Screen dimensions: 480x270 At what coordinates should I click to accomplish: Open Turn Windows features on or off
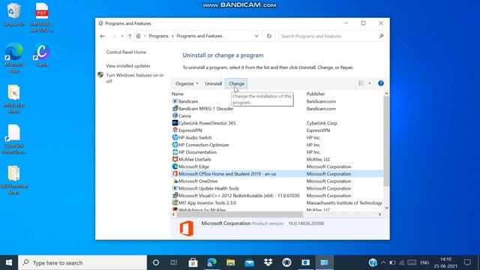coord(135,78)
